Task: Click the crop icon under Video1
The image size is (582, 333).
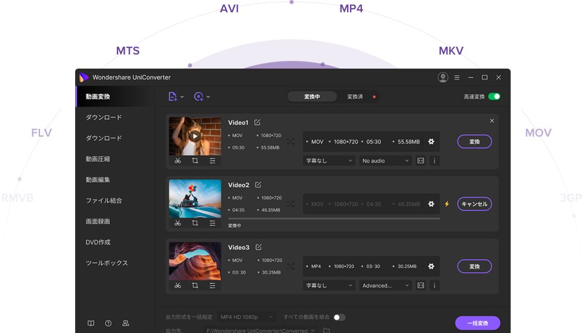Action: tap(195, 161)
